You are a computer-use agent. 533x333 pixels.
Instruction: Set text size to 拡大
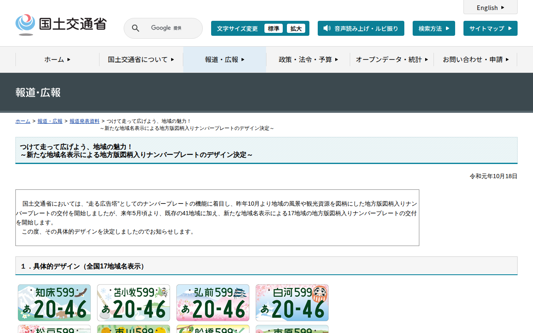(296, 29)
